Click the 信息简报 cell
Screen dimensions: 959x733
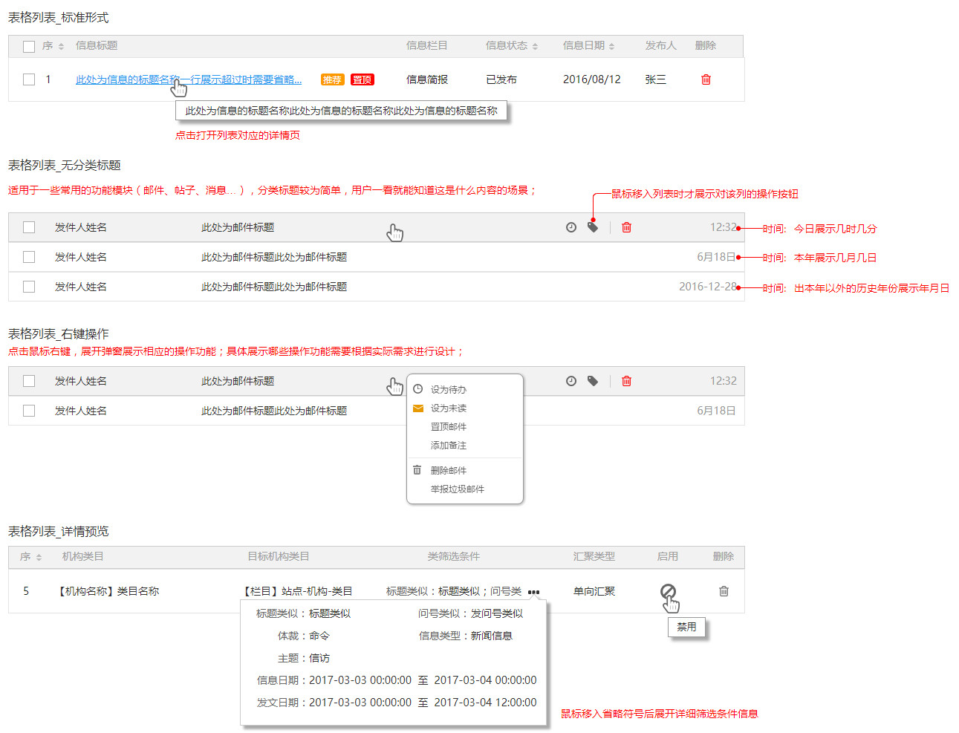coord(427,79)
